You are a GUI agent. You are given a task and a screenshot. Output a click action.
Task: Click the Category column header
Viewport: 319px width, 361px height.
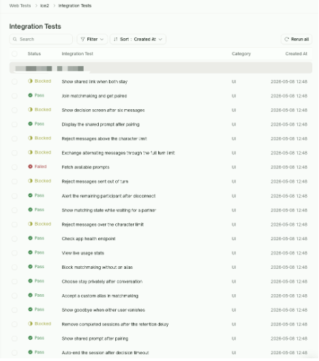241,54
